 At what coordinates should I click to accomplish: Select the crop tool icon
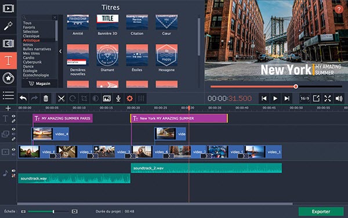click(84, 98)
